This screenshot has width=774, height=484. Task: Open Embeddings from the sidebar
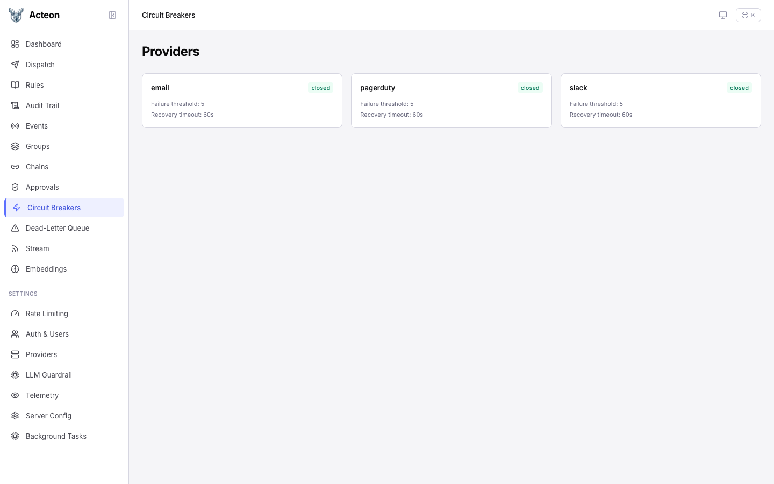[x=46, y=269]
